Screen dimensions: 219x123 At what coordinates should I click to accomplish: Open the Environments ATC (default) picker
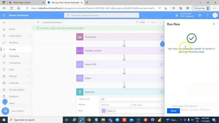tap(187, 15)
